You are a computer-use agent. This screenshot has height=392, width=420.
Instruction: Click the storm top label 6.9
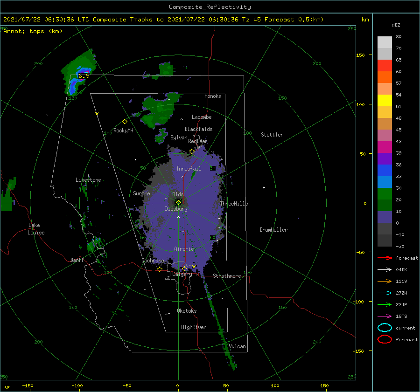tap(84, 76)
